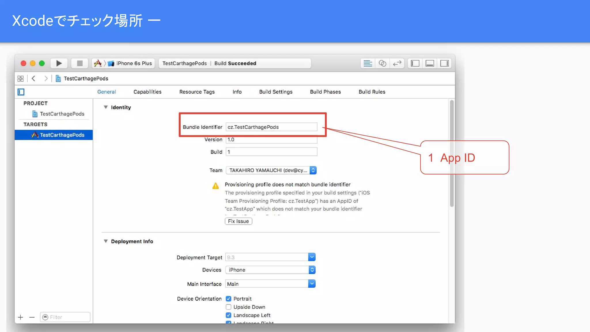
Task: Add a new target with plus button
Action: tap(20, 317)
